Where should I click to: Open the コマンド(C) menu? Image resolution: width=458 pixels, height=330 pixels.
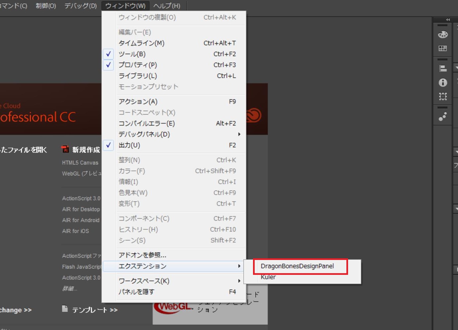pos(14,6)
